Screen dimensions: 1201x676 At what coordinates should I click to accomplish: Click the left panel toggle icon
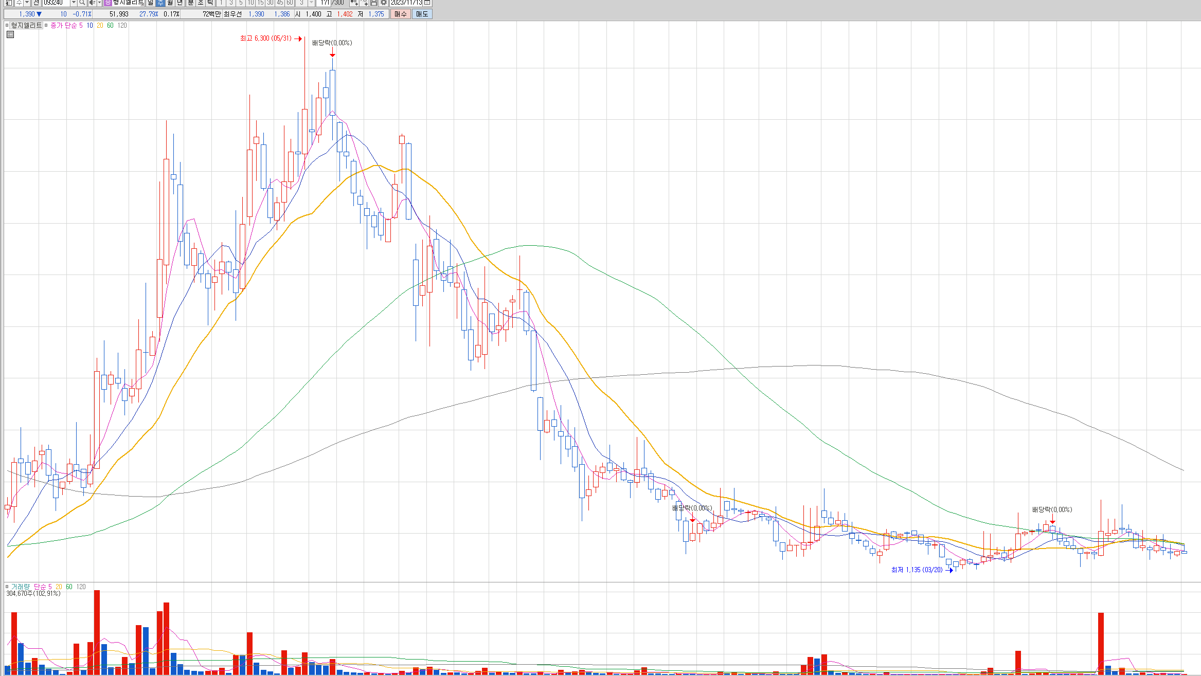click(9, 3)
